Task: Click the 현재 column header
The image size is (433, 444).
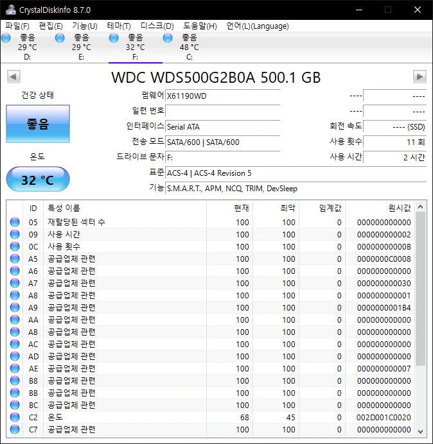Action: point(230,208)
